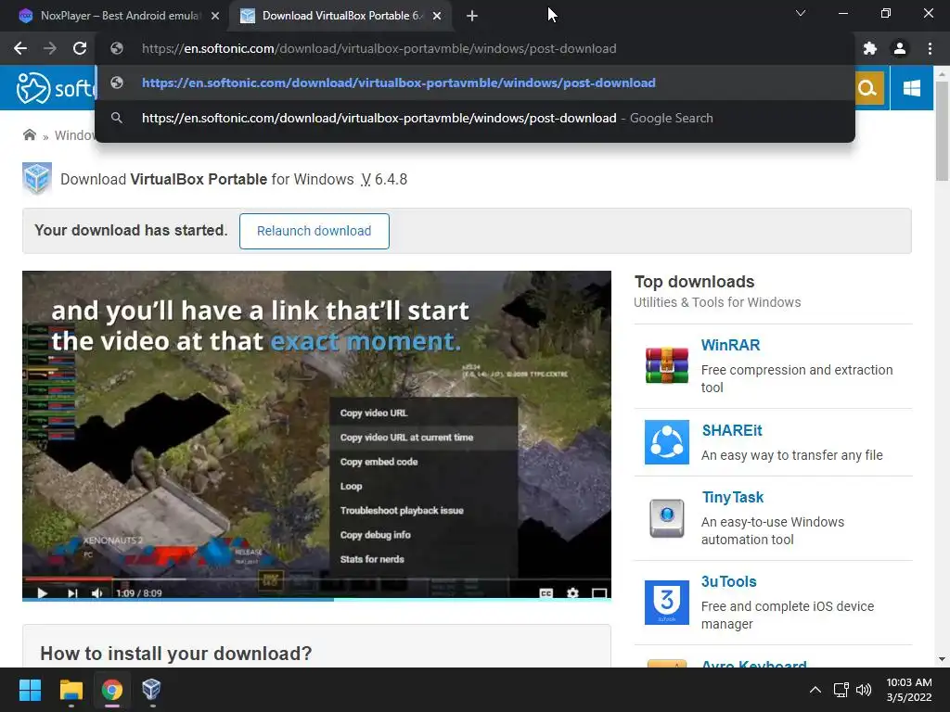The width and height of the screenshot is (950, 712).
Task: Click the VirtualBox Portable app icon by title
Action: tap(37, 179)
